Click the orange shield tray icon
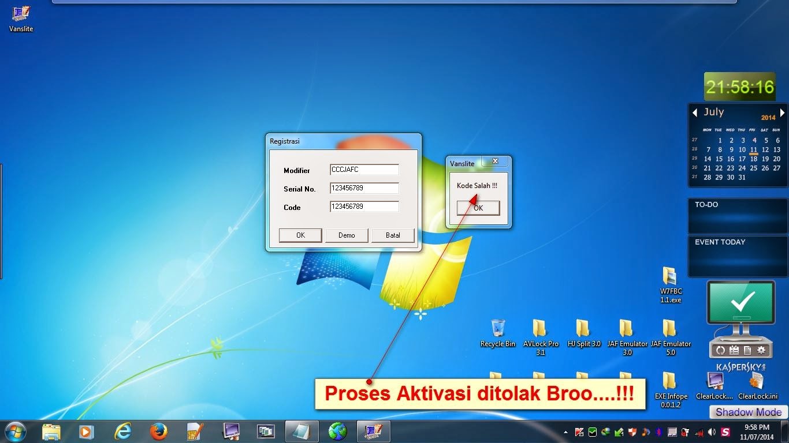Image resolution: width=789 pixels, height=443 pixels. tap(632, 432)
